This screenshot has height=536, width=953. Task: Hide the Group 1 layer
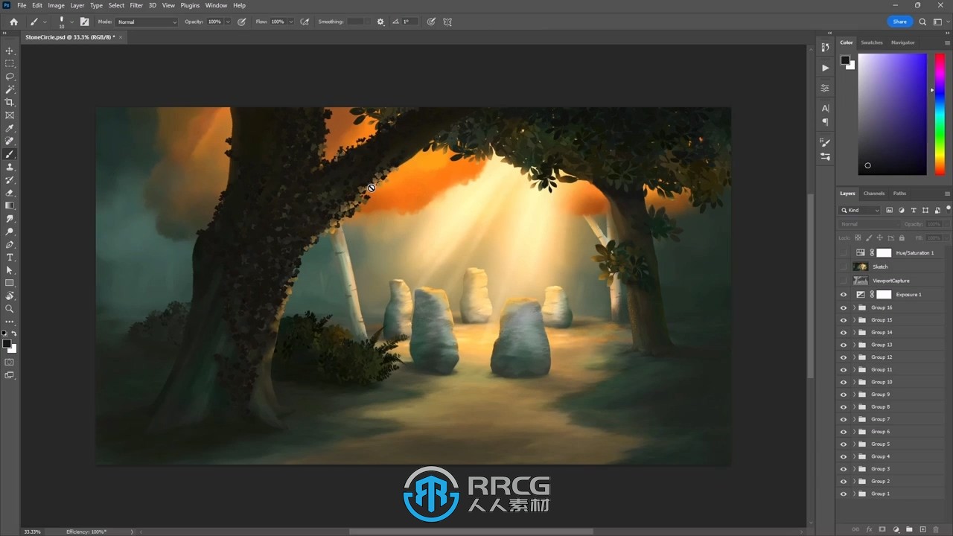pyautogui.click(x=844, y=494)
